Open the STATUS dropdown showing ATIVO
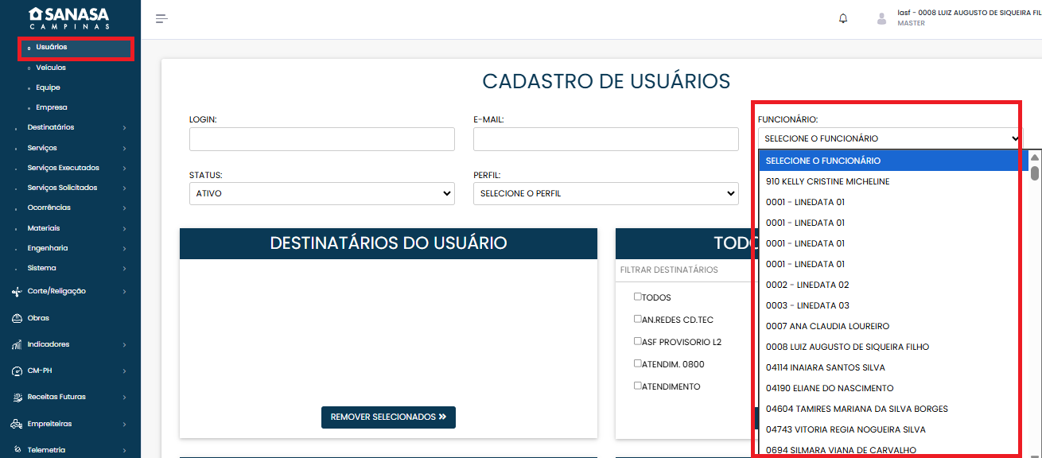 (321, 194)
